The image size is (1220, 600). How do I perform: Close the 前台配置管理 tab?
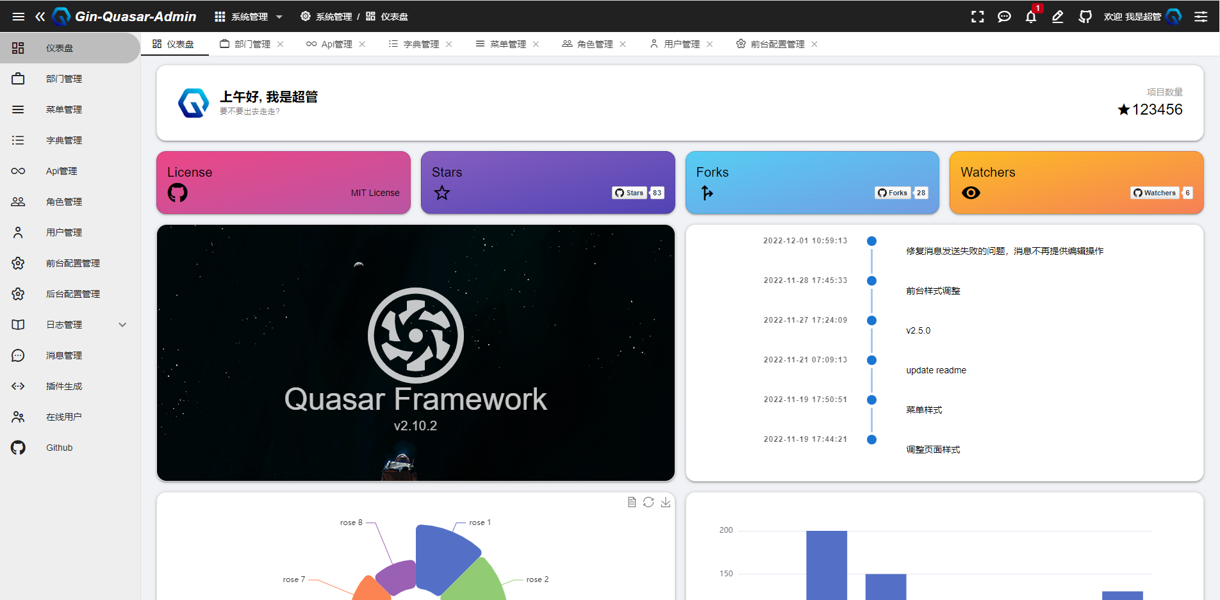click(814, 44)
